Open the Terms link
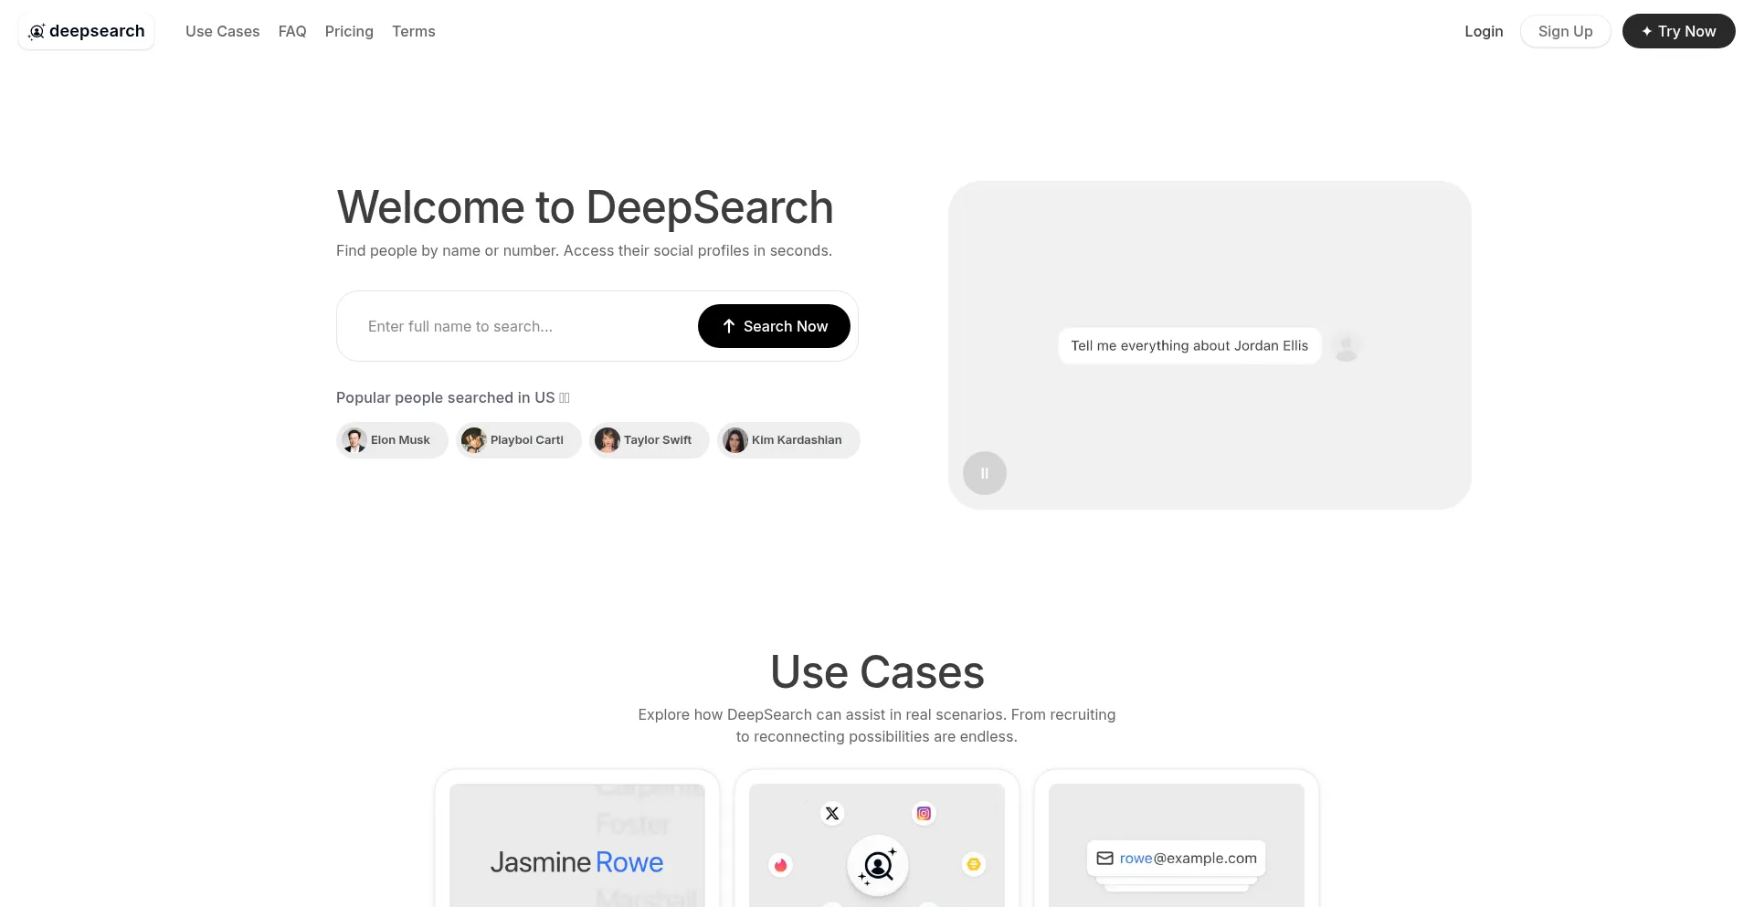The width and height of the screenshot is (1754, 907). 413,31
